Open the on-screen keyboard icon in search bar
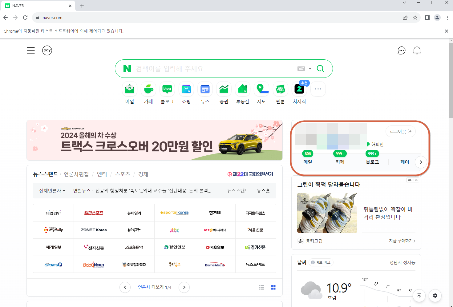 pyautogui.click(x=301, y=69)
